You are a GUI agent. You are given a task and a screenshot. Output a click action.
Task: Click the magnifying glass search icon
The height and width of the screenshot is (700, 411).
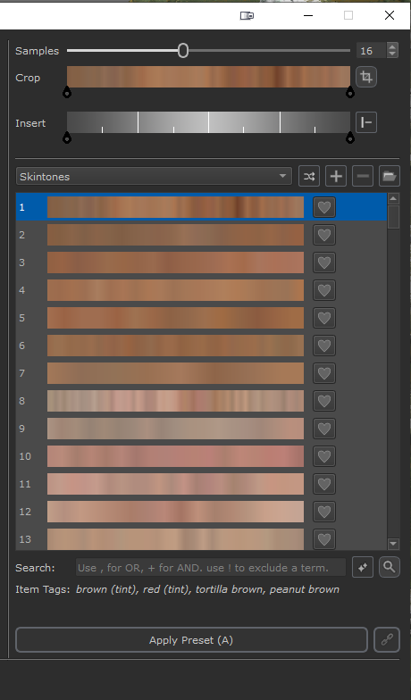click(390, 568)
